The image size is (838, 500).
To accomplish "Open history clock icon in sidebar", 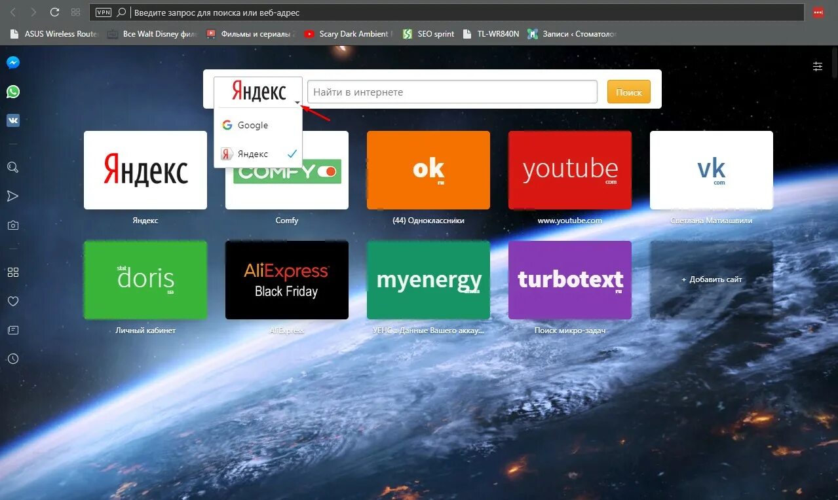I will [13, 359].
